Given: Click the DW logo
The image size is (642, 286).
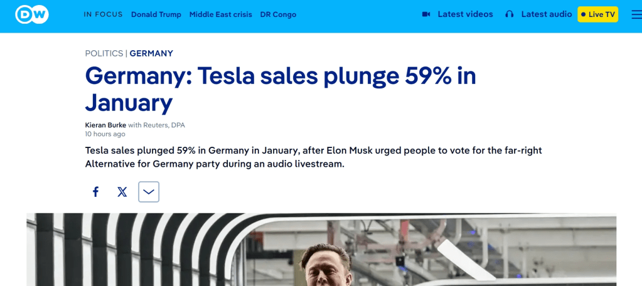Looking at the screenshot, I should coord(32,14).
